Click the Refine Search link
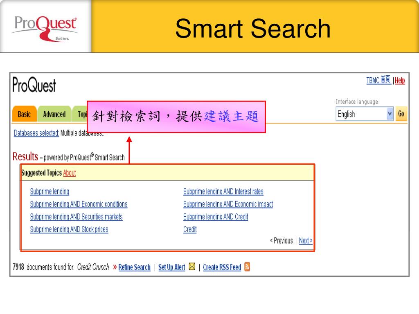Image resolution: width=419 pixels, height=314 pixels. [x=134, y=267]
